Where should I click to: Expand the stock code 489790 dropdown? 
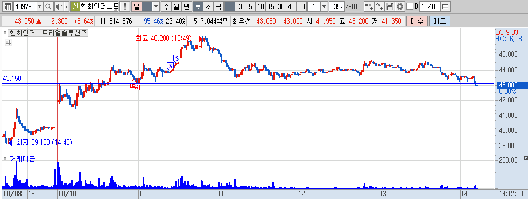pos(39,6)
